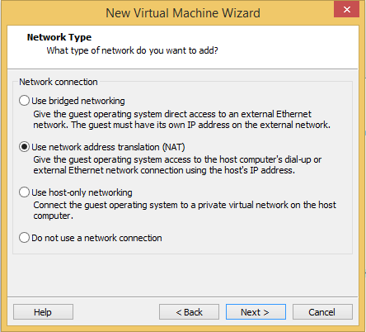Proceed with the Next button

[256, 312]
